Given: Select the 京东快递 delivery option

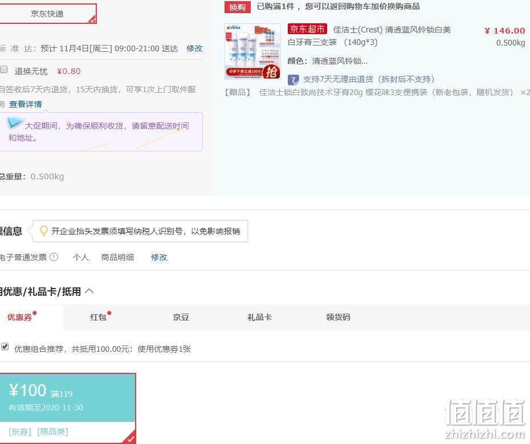Looking at the screenshot, I should click(x=48, y=14).
